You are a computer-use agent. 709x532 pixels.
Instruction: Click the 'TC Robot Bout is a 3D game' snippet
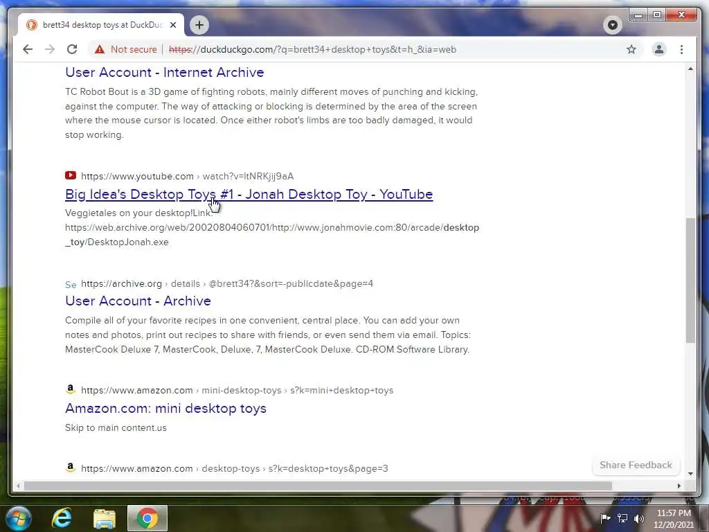[x=271, y=113]
